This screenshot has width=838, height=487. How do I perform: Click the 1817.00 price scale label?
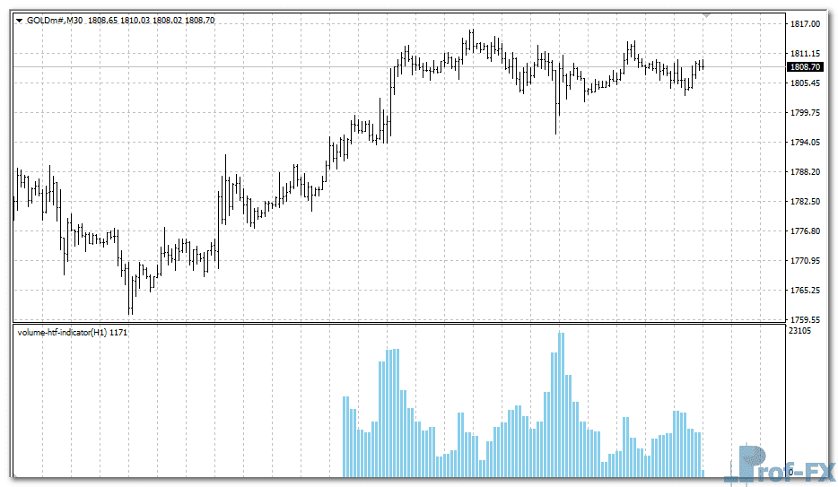[x=804, y=24]
